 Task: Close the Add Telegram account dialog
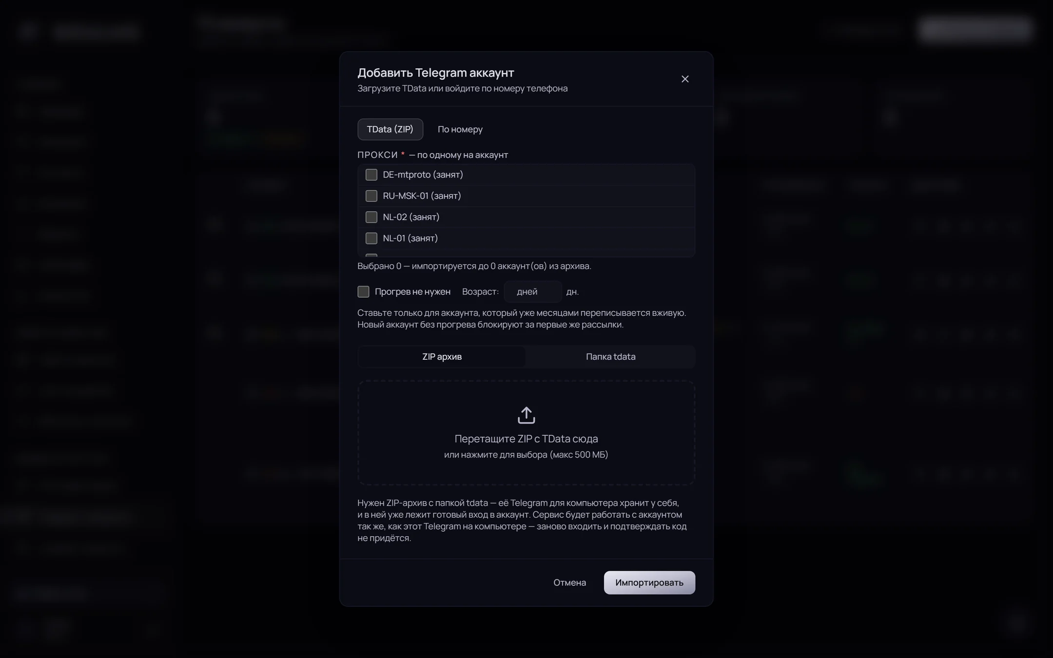[685, 79]
